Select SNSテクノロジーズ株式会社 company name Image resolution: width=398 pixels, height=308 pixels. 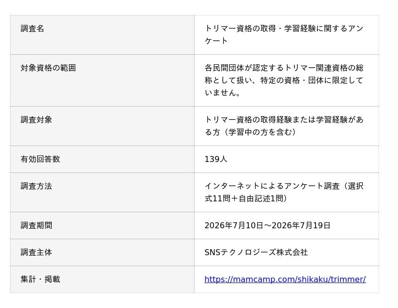click(256, 253)
